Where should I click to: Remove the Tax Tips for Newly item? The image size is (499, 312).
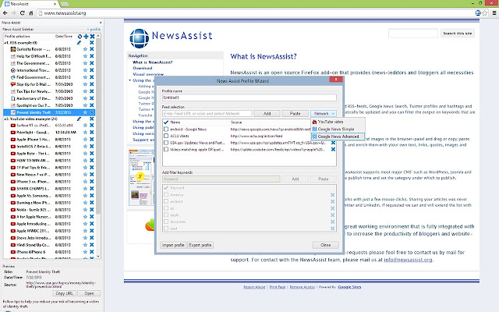(92, 91)
